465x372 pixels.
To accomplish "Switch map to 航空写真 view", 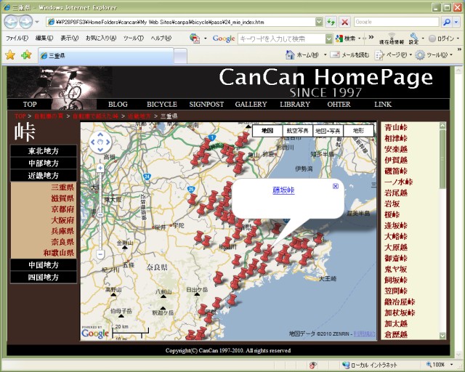I will (x=298, y=131).
